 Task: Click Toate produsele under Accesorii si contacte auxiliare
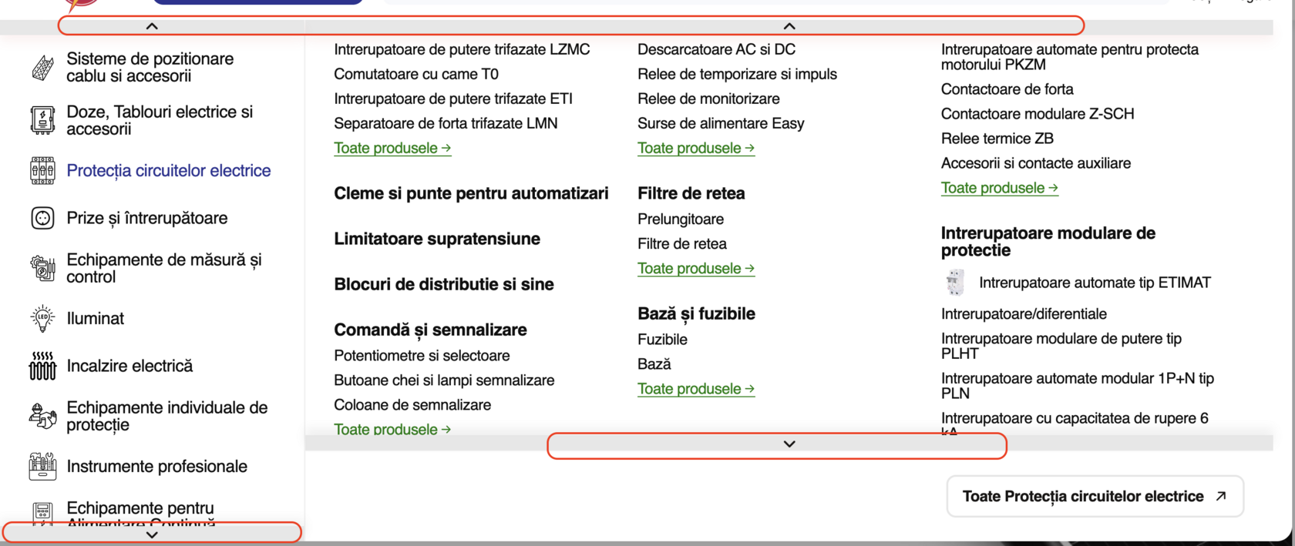tap(1000, 188)
